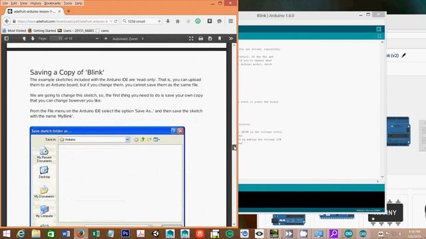The height and width of the screenshot is (239, 426).
Task: Open the Firefox hamburger menu
Action: (231, 21)
